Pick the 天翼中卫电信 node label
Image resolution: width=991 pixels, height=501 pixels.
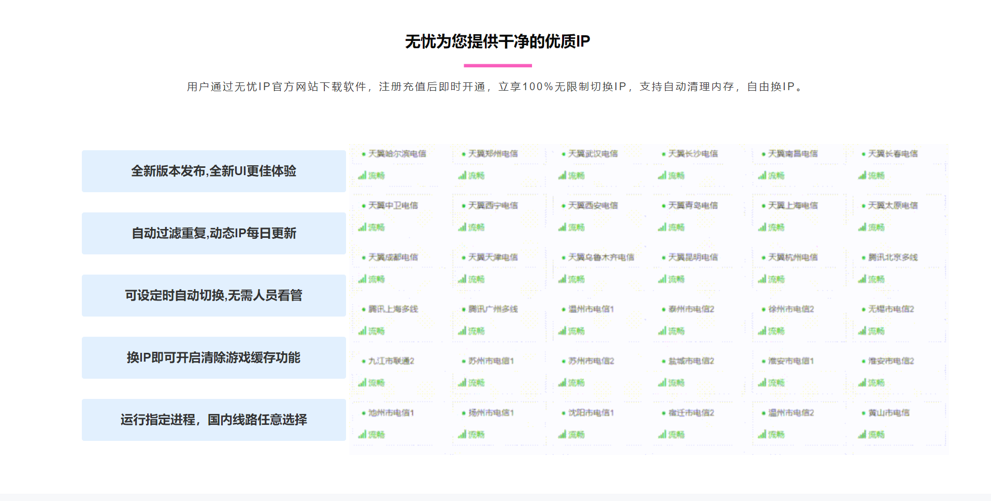tap(393, 206)
